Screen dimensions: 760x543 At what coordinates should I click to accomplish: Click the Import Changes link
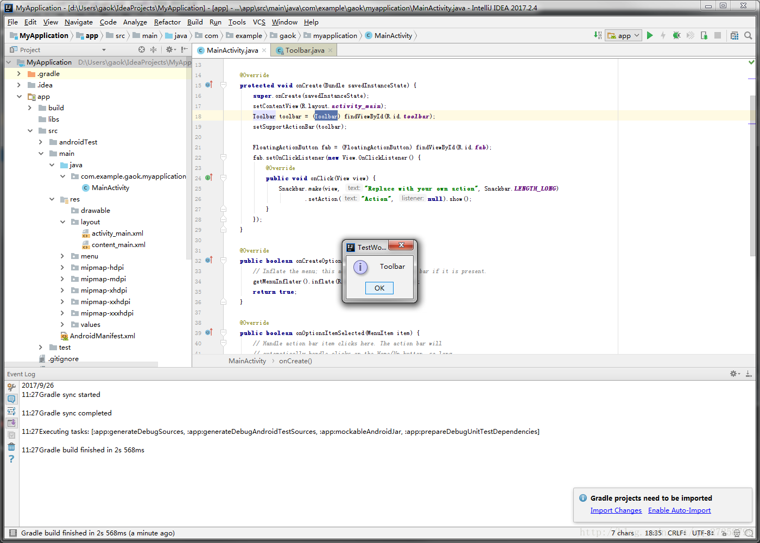[616, 510]
